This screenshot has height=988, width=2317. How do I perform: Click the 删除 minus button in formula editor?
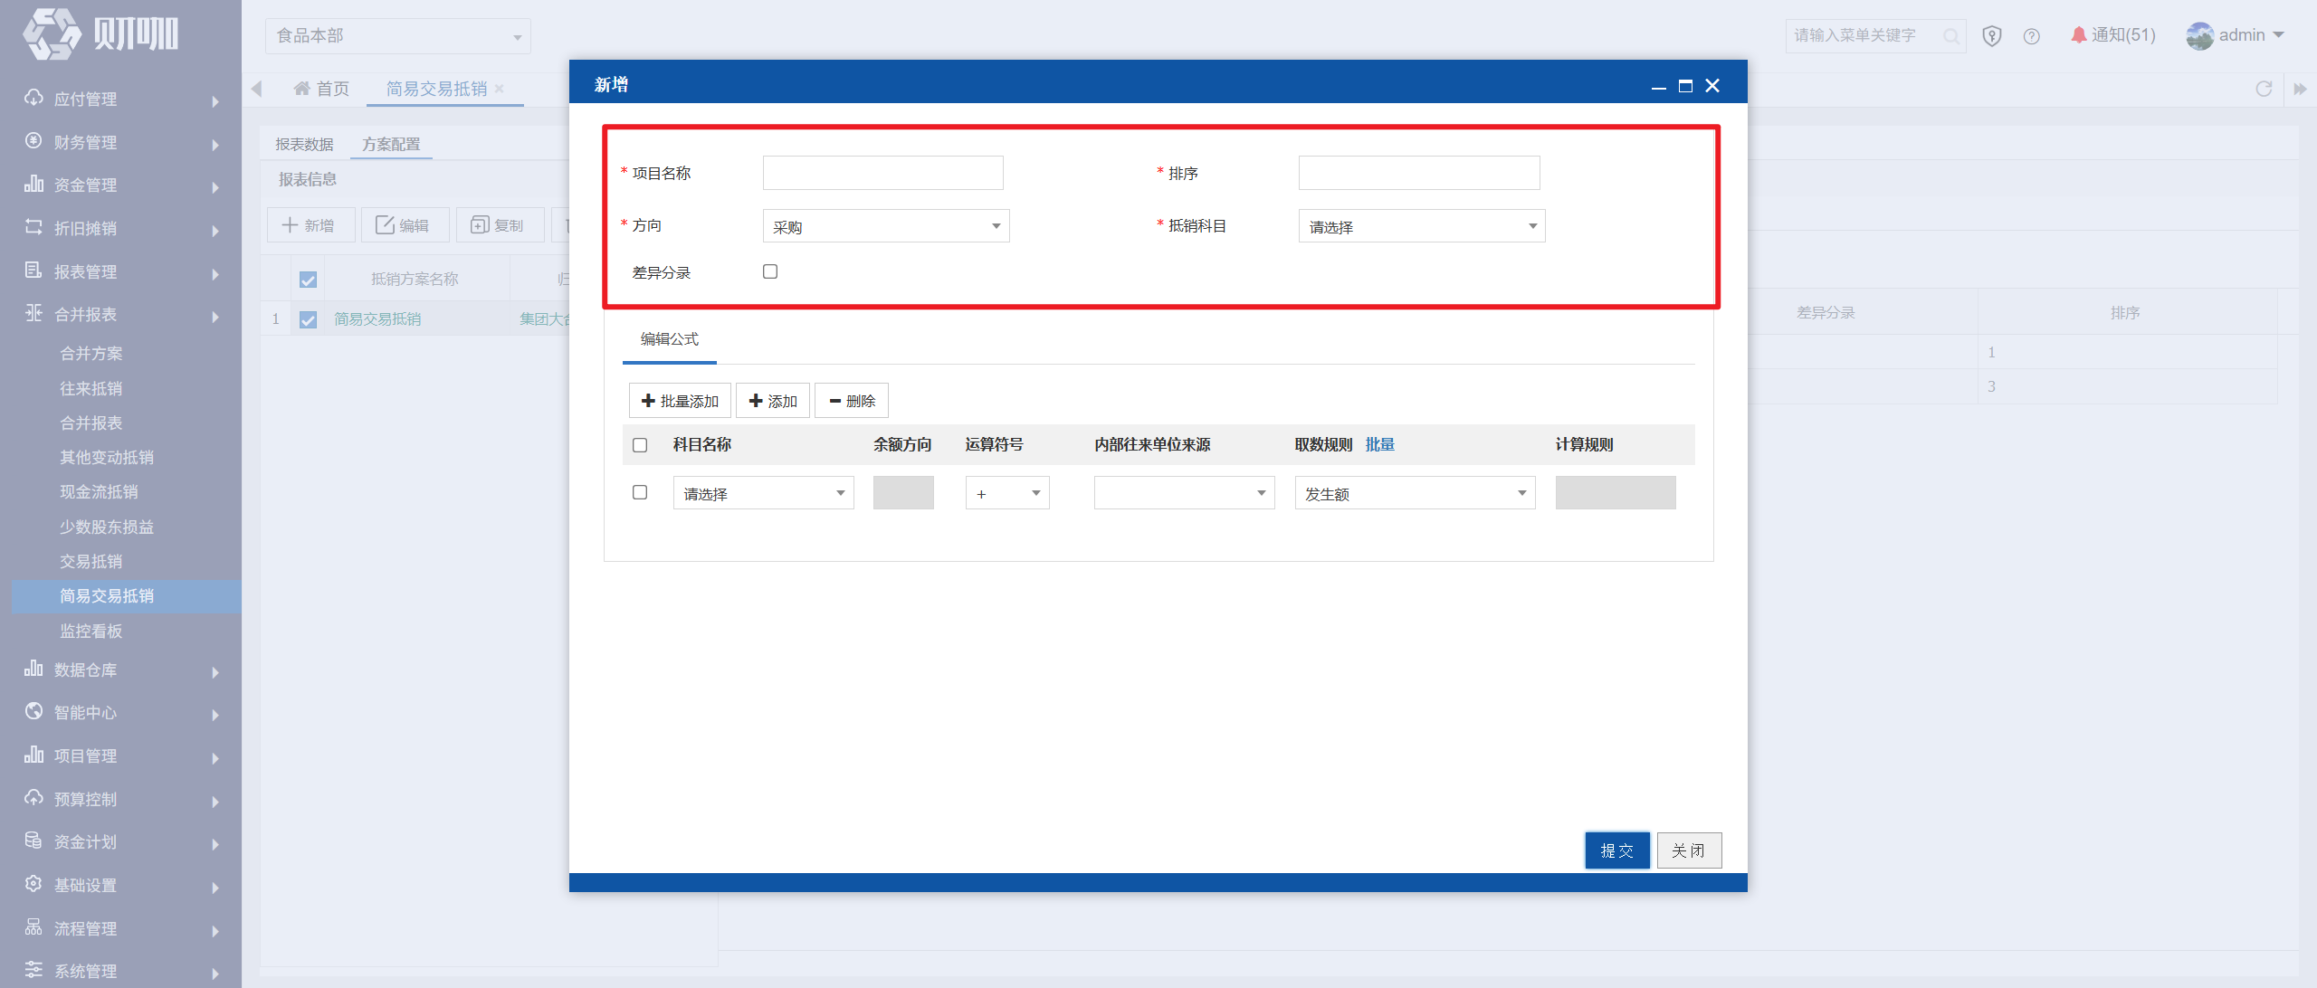click(852, 401)
